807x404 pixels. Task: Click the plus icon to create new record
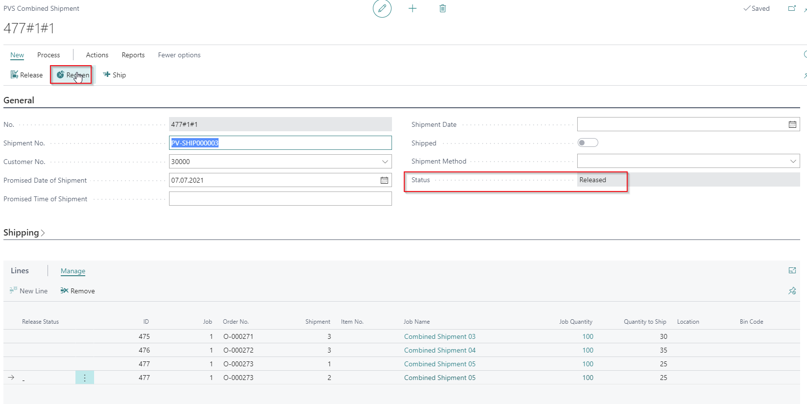point(413,8)
